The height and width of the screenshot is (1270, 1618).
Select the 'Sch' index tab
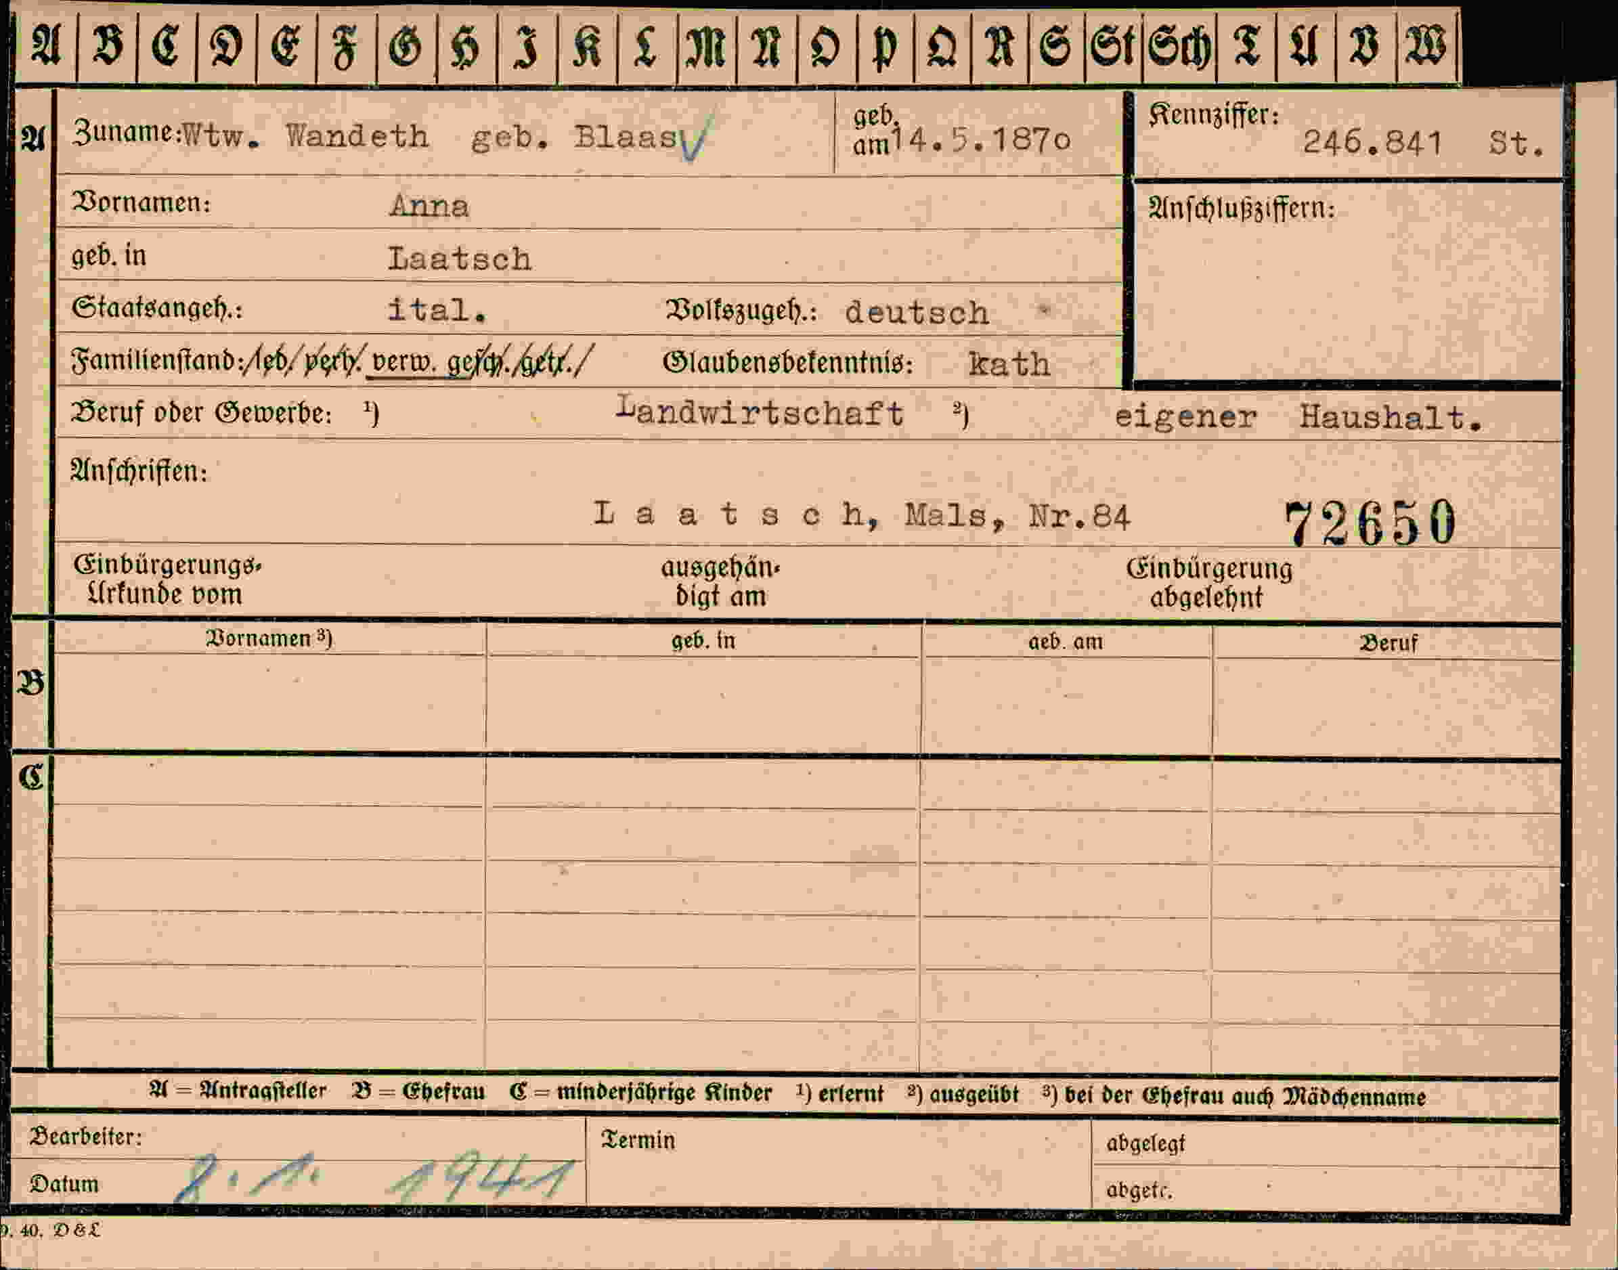[x=1179, y=46]
